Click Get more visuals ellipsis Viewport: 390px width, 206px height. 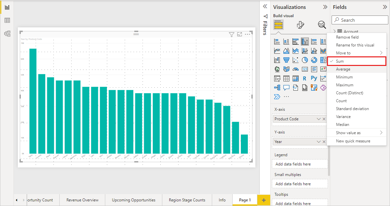pyautogui.click(x=286, y=97)
